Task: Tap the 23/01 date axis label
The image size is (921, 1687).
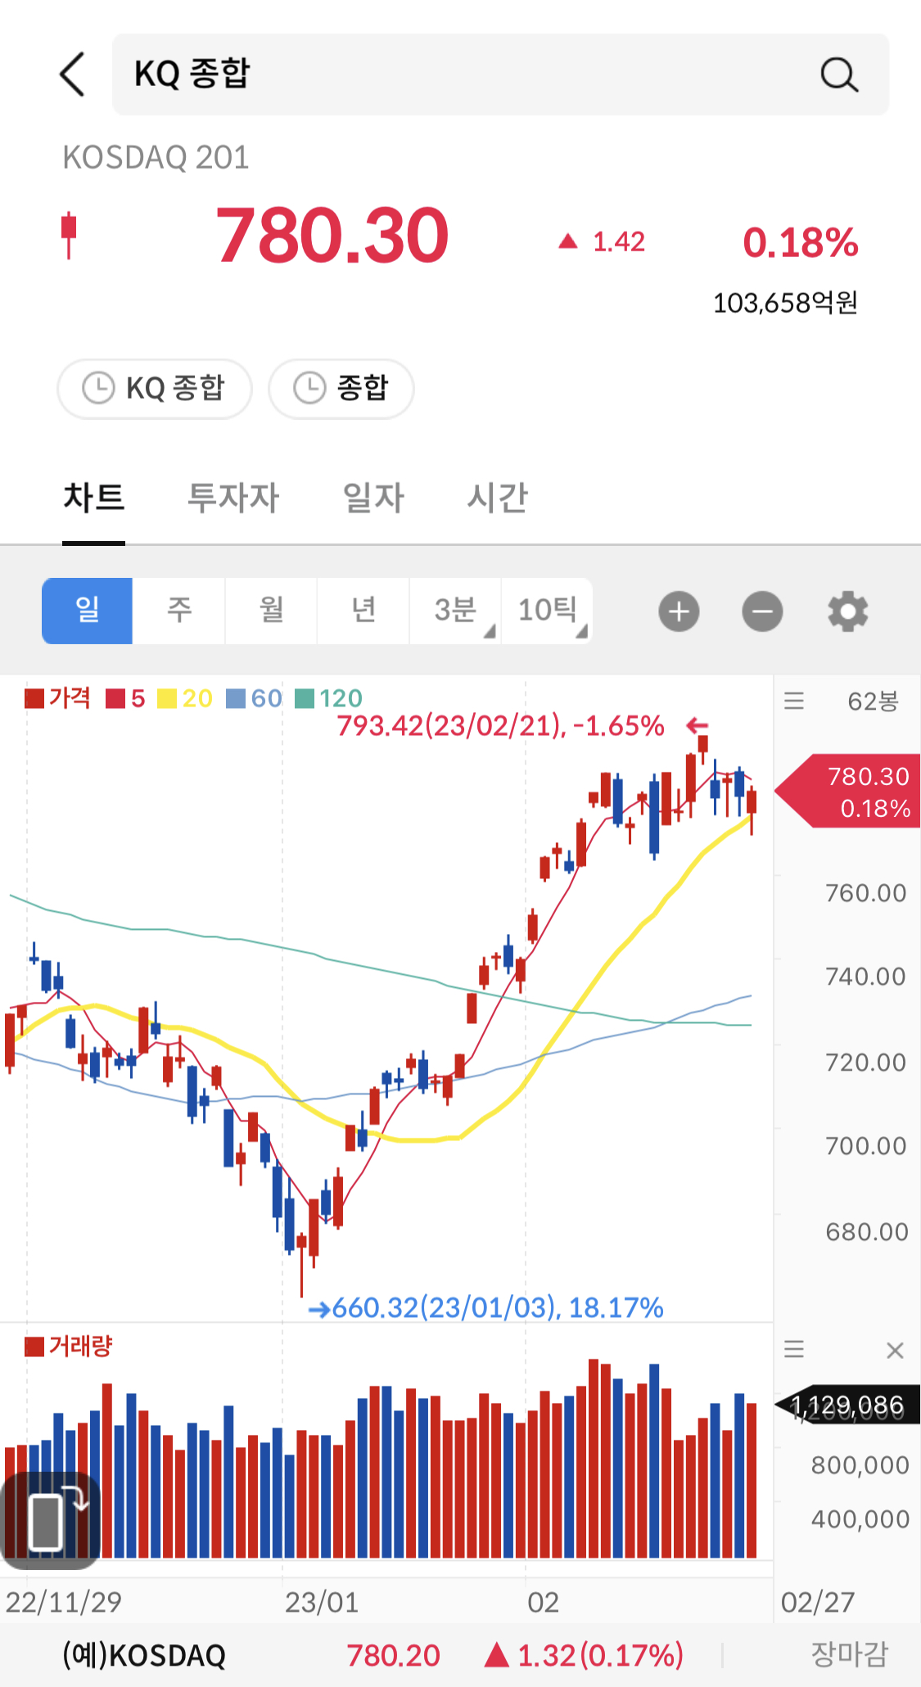Action: coord(322,1603)
